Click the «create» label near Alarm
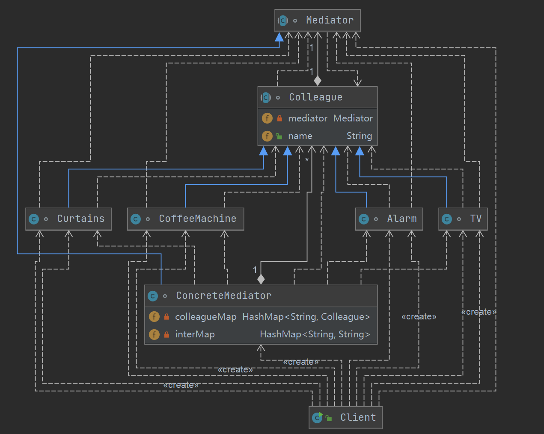This screenshot has height=434, width=544. [x=419, y=317]
